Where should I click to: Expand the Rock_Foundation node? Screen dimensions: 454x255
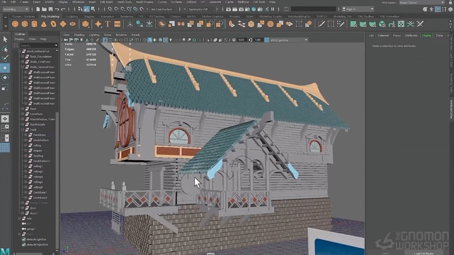point(23,57)
